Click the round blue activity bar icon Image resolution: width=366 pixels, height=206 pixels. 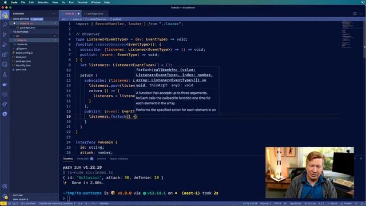coord(5,114)
